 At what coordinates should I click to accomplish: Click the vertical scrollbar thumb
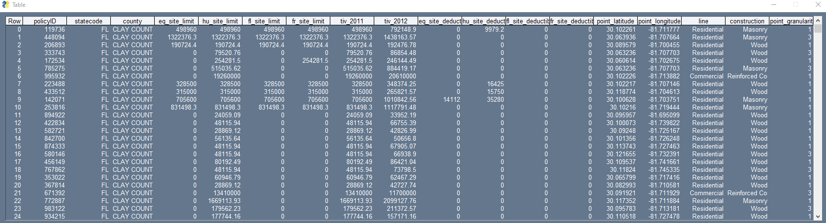[x=818, y=28]
